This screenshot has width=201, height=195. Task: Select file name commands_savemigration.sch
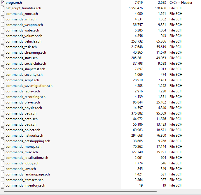[29, 86]
